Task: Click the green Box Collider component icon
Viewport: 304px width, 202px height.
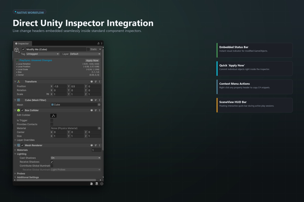Action: 18,110
